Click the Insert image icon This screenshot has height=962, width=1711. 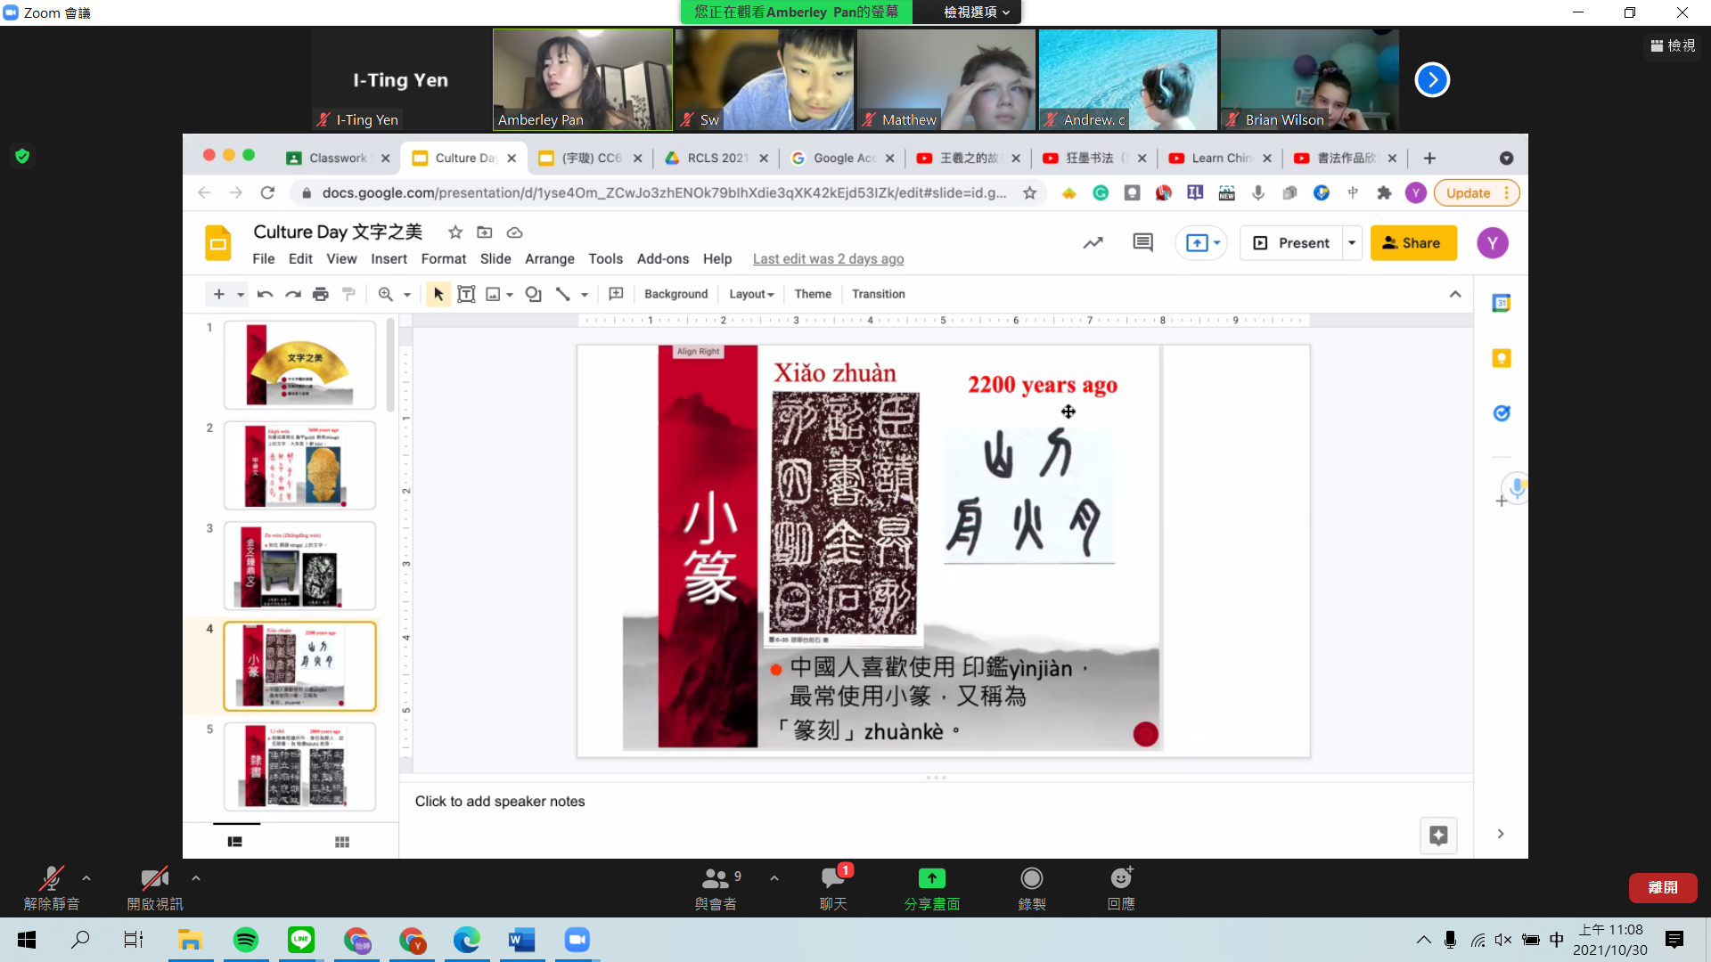point(493,294)
